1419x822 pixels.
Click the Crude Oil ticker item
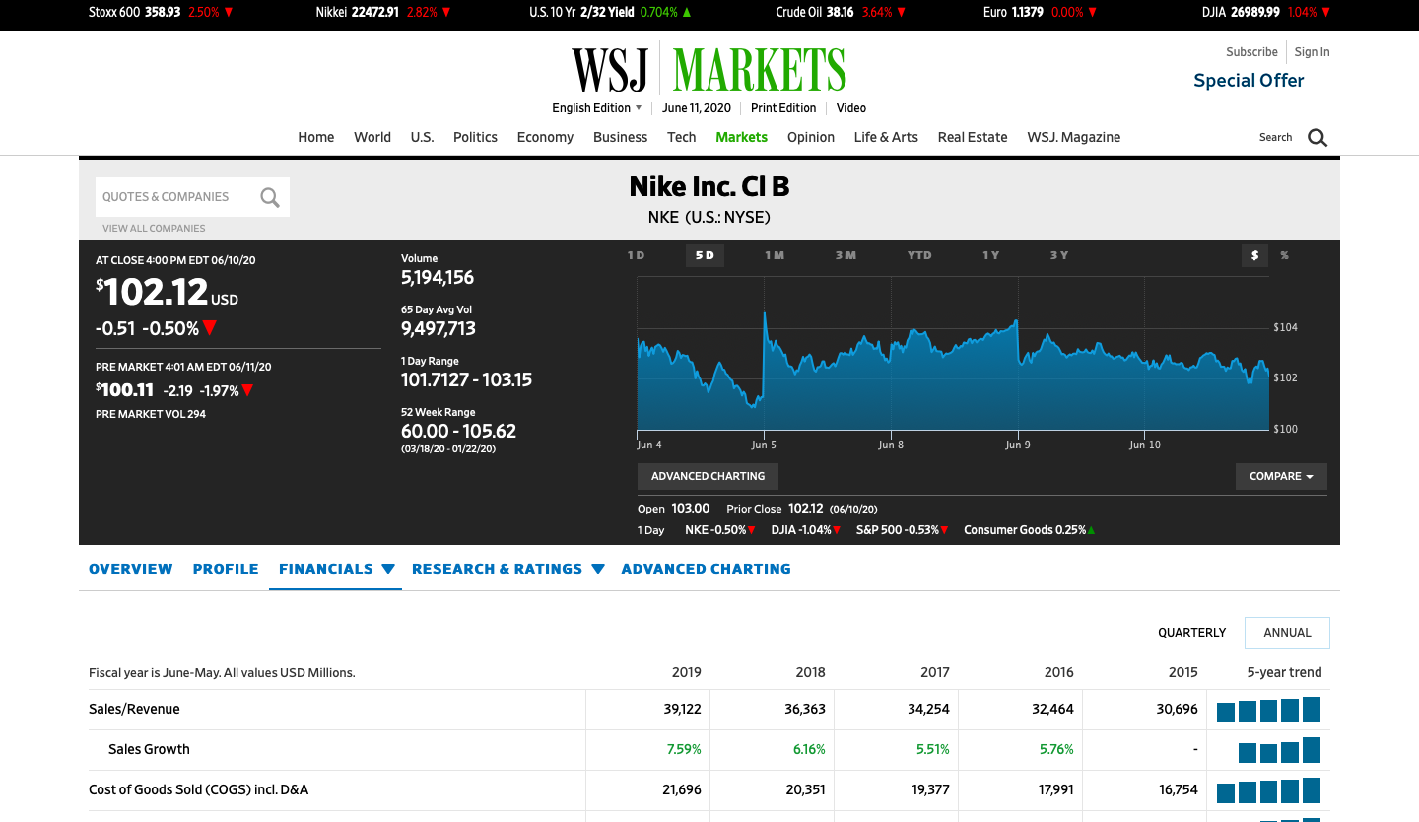pos(841,13)
